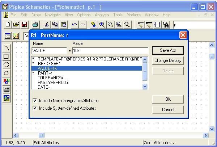Open the Analysis menu
The image size is (217, 147).
102,15
